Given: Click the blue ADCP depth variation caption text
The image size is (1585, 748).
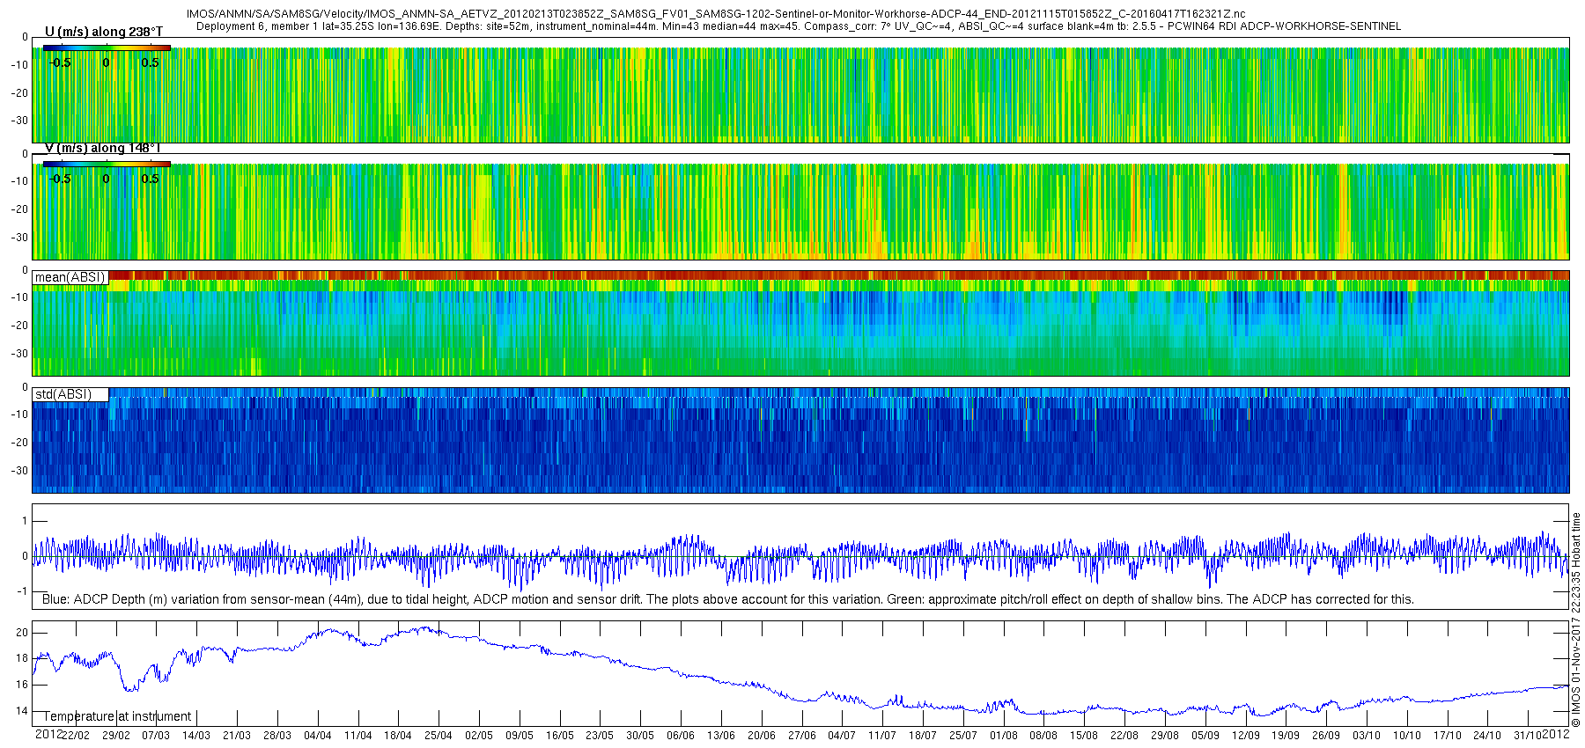Looking at the screenshot, I should (x=727, y=599).
